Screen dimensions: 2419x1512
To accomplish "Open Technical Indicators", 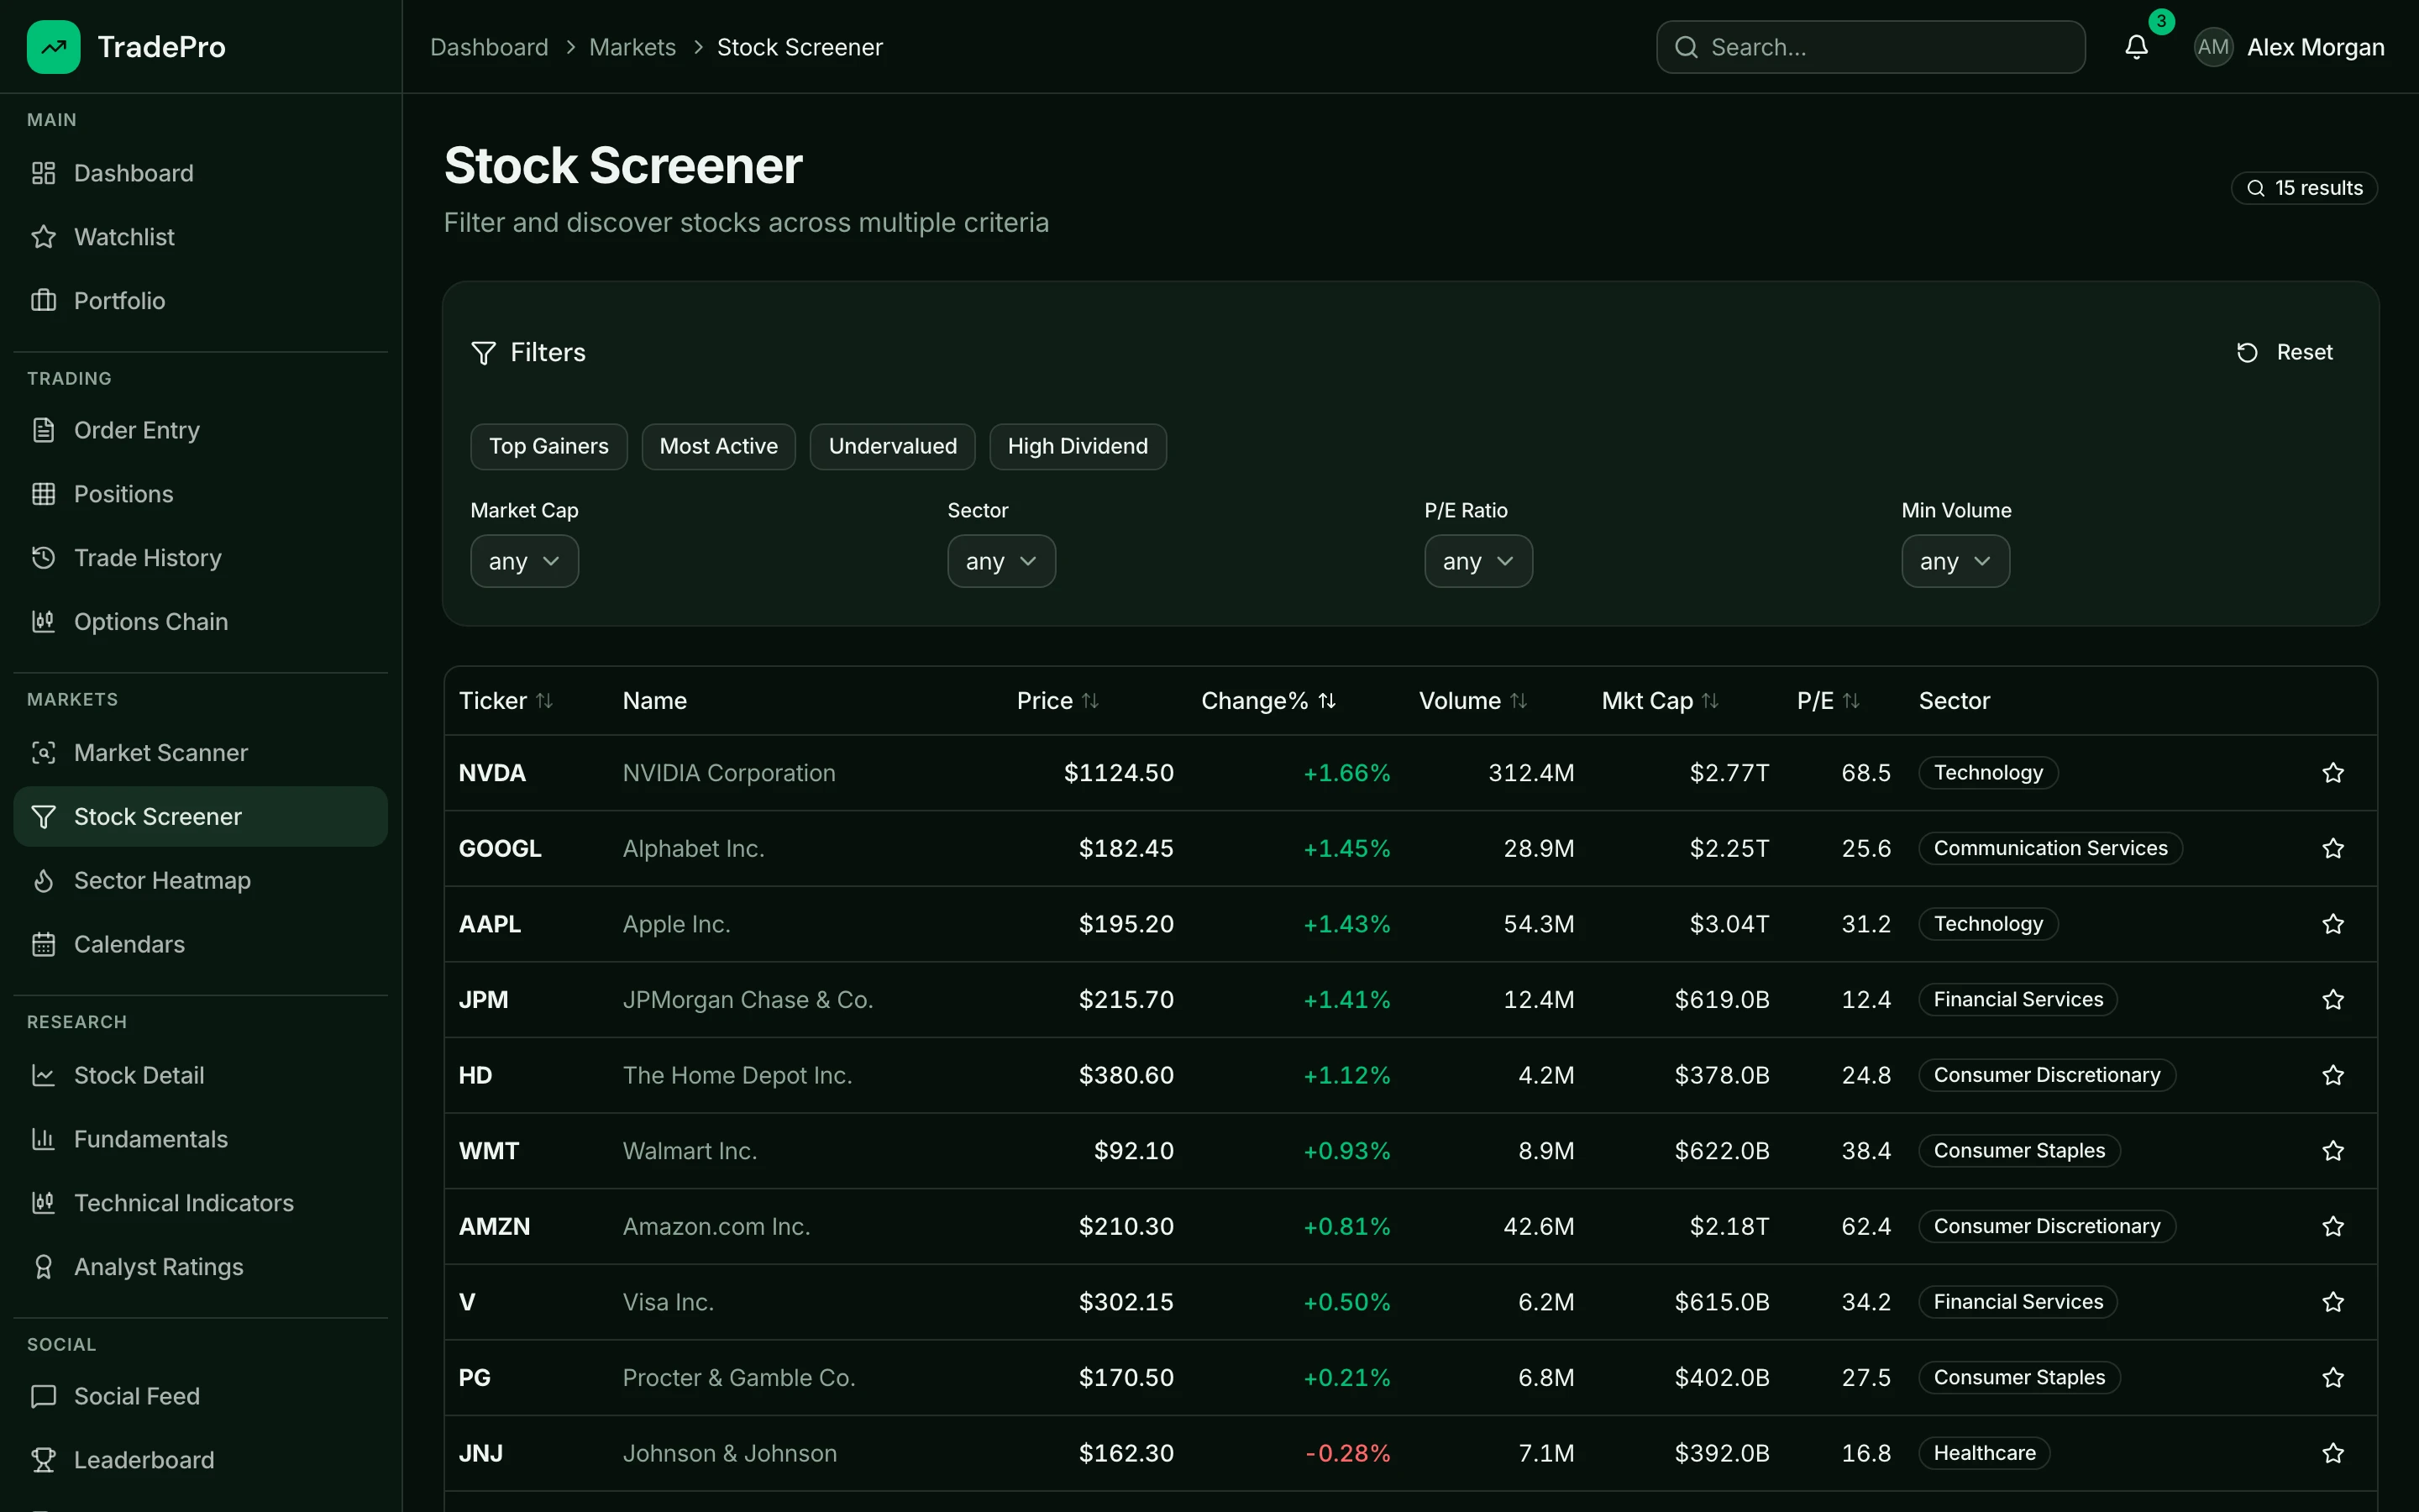I will tap(200, 1204).
